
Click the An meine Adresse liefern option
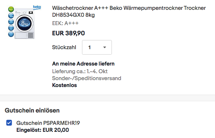[x=83, y=64]
